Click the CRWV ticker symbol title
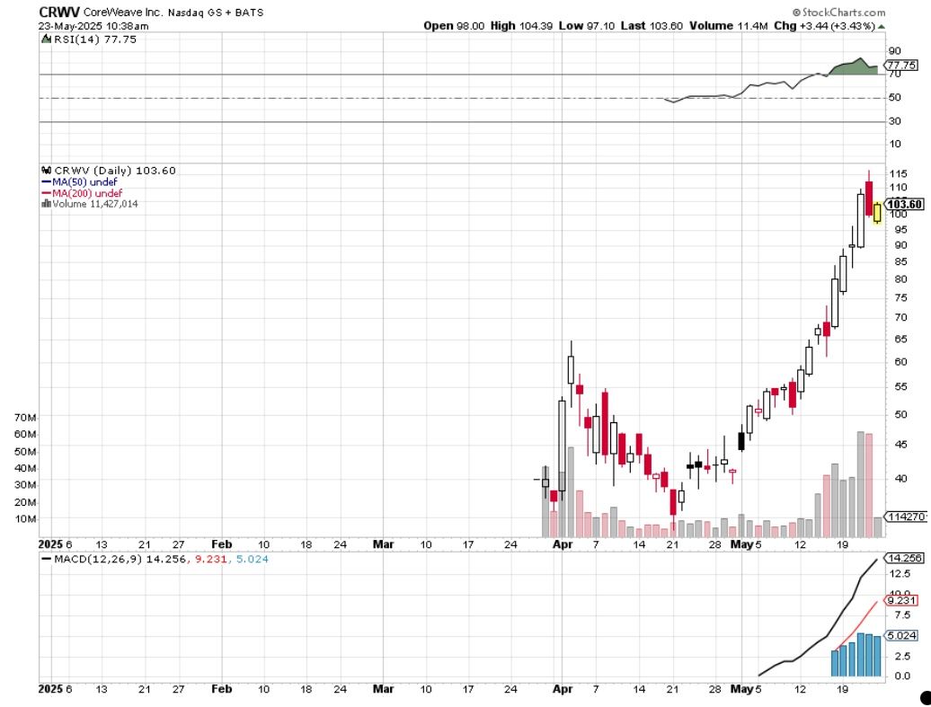The width and height of the screenshot is (931, 707). (x=58, y=12)
